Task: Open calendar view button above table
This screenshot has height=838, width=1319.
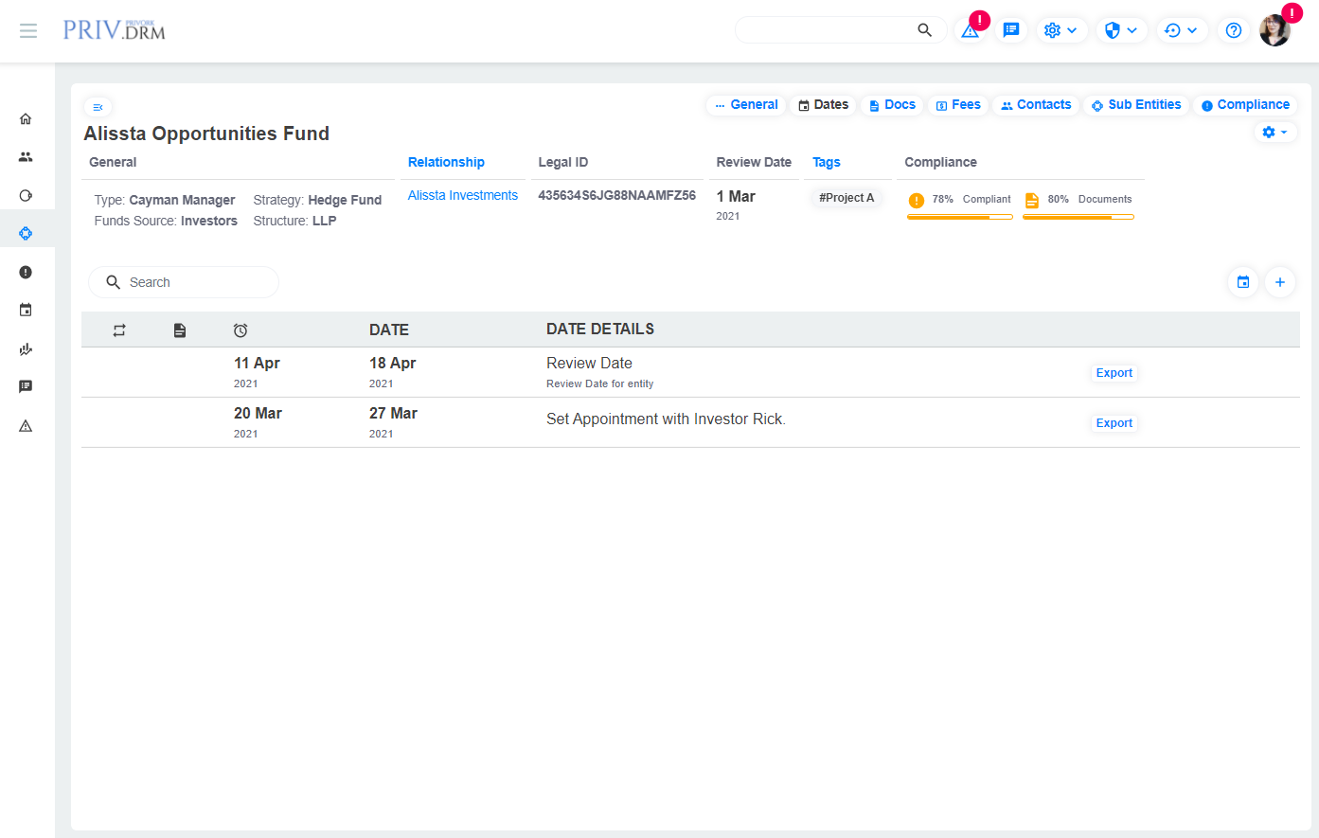Action: (1242, 282)
